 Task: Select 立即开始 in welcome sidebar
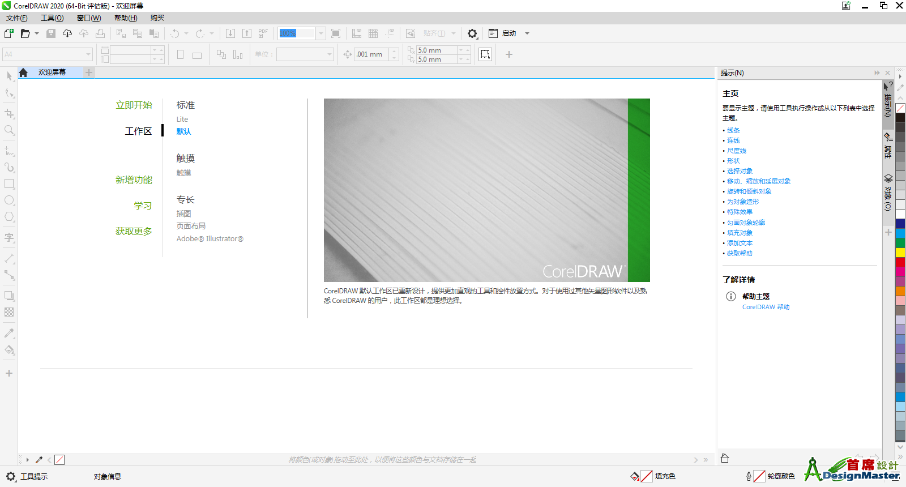coord(134,105)
